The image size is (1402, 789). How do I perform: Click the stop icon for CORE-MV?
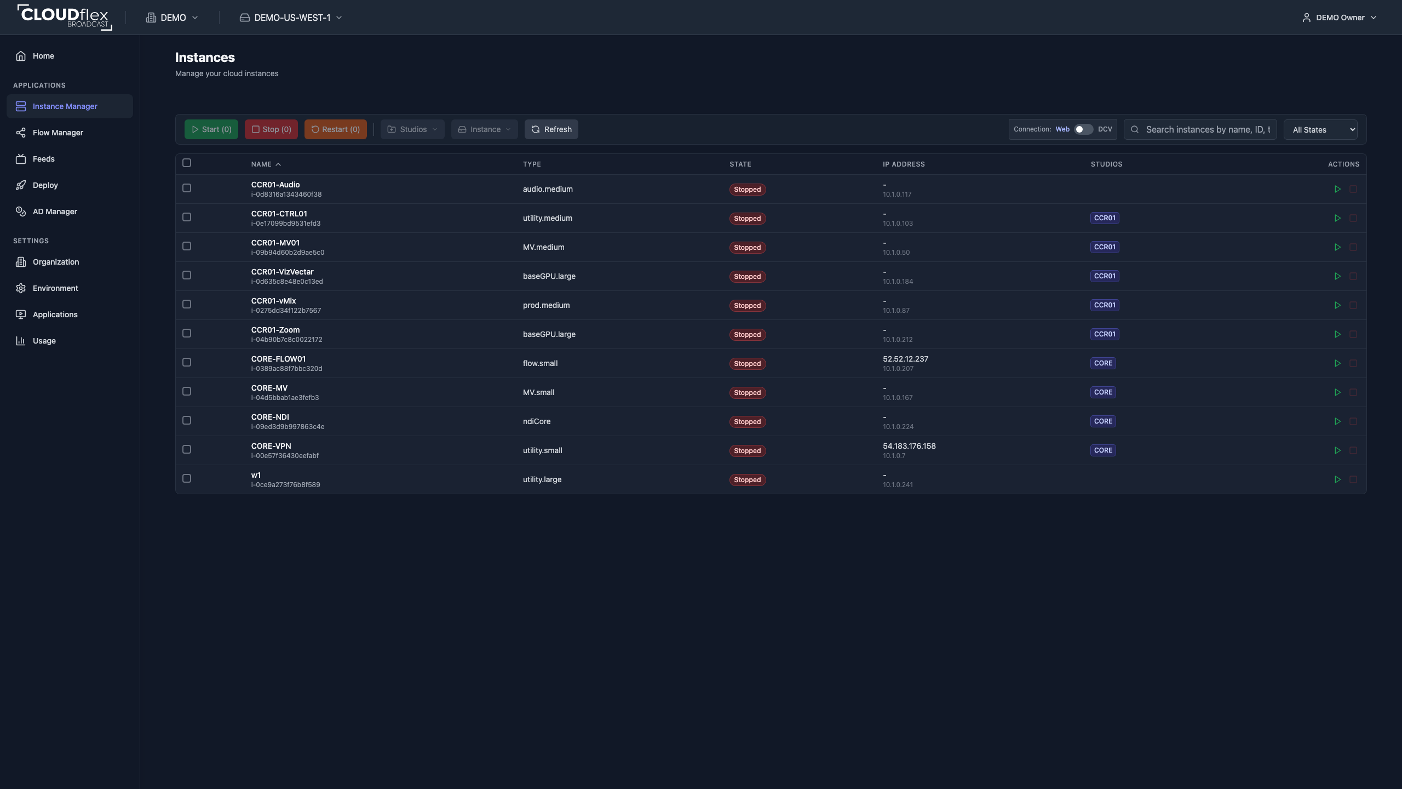[x=1353, y=392]
